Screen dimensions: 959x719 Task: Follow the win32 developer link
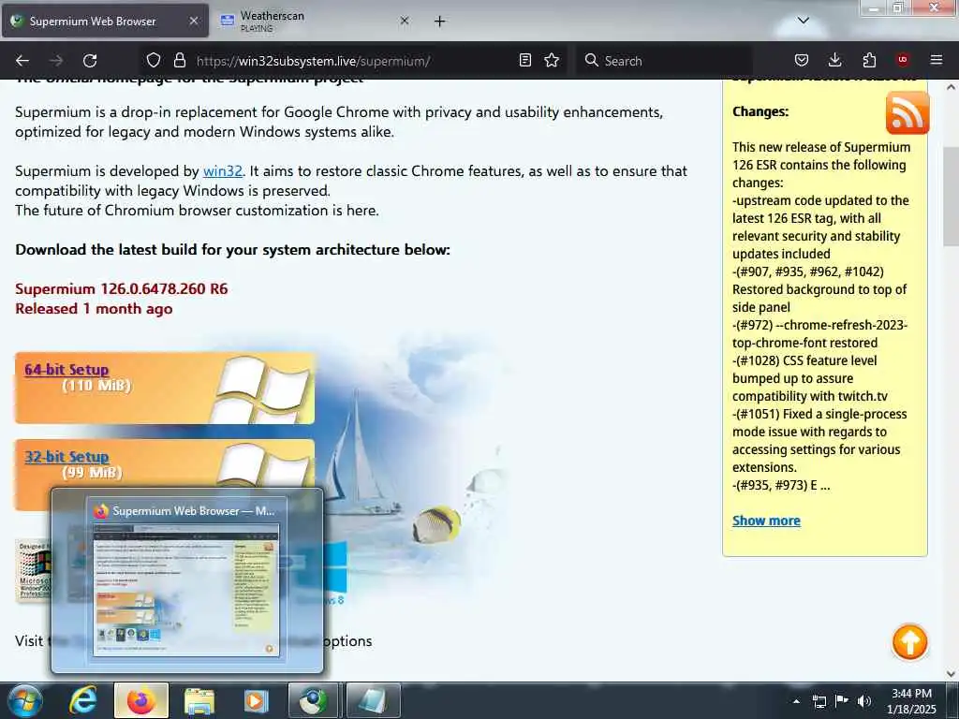(223, 171)
